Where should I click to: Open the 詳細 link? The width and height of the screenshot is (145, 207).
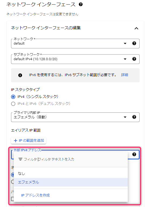pyautogui.click(x=125, y=75)
